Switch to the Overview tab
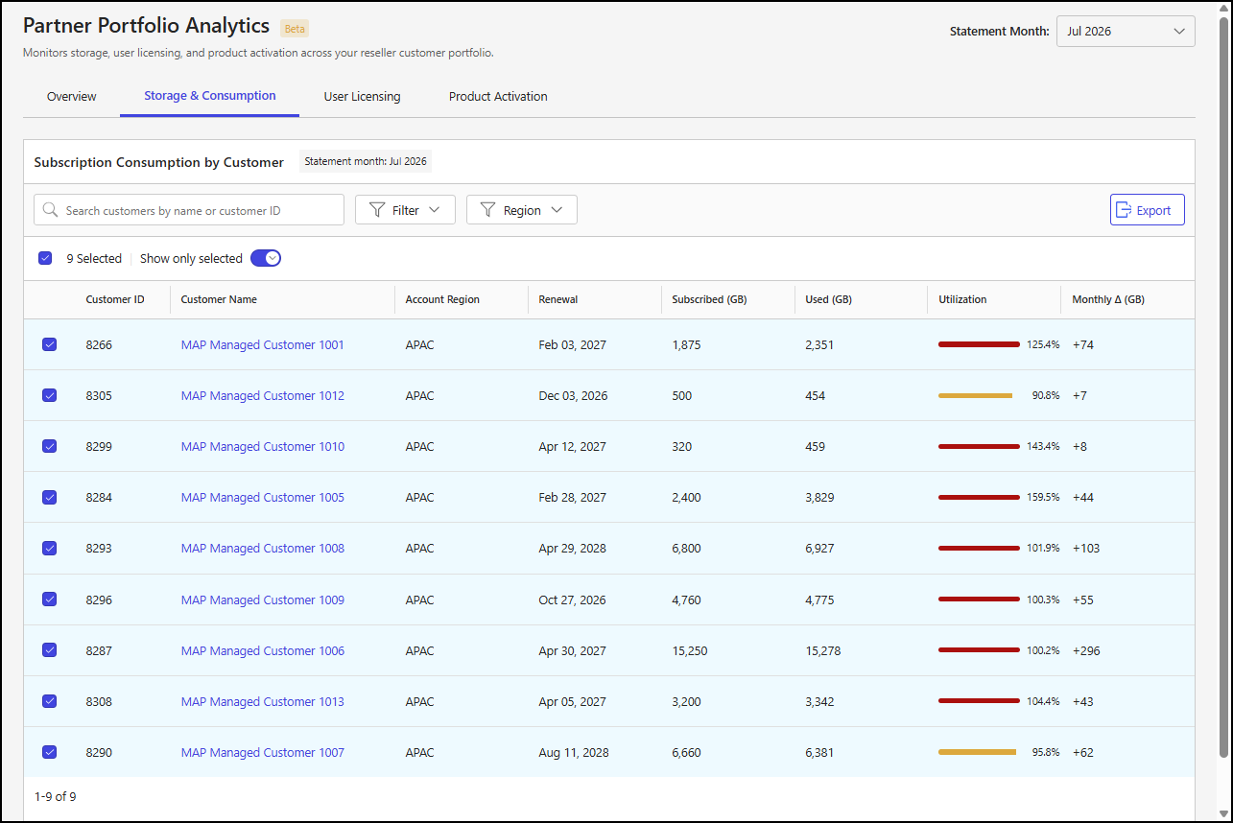The height and width of the screenshot is (823, 1233). (72, 96)
